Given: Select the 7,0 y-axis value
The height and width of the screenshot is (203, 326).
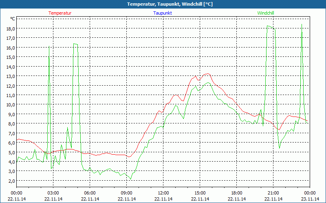Looking at the screenshot, I should 11,133.
